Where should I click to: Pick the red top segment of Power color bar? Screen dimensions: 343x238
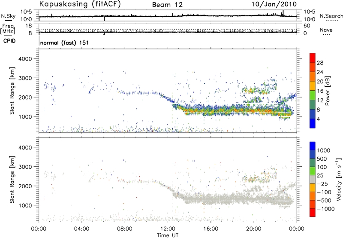tap(313, 58)
